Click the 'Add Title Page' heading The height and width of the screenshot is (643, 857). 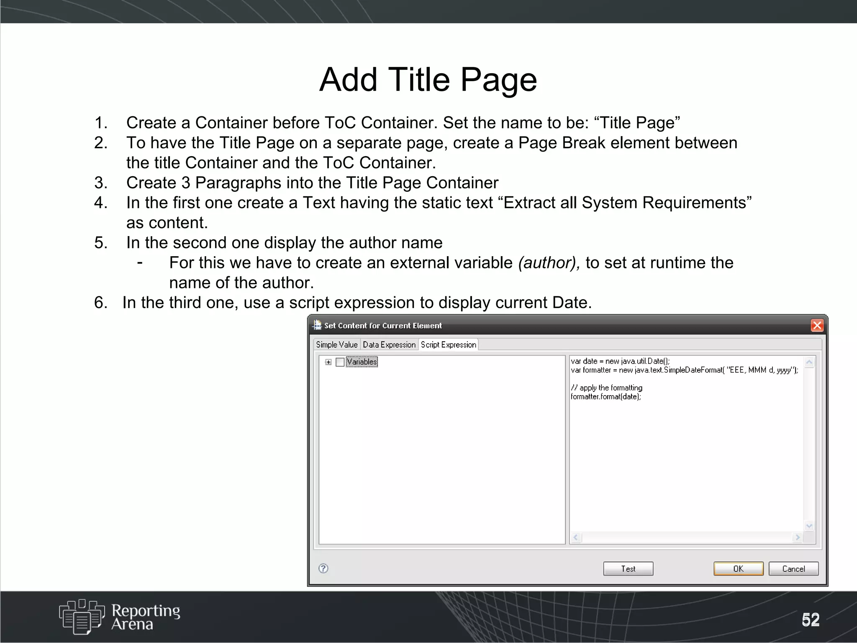coord(428,80)
